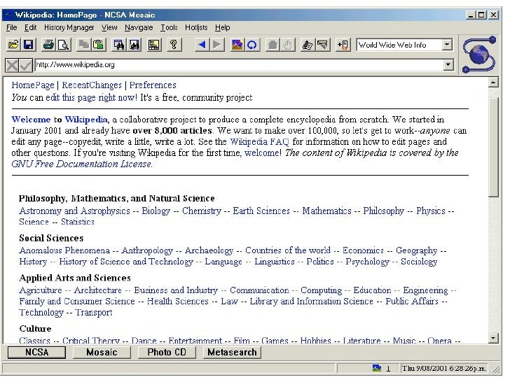This screenshot has height=382, width=510.
Task: Open the Edit menu
Action: pyautogui.click(x=31, y=27)
